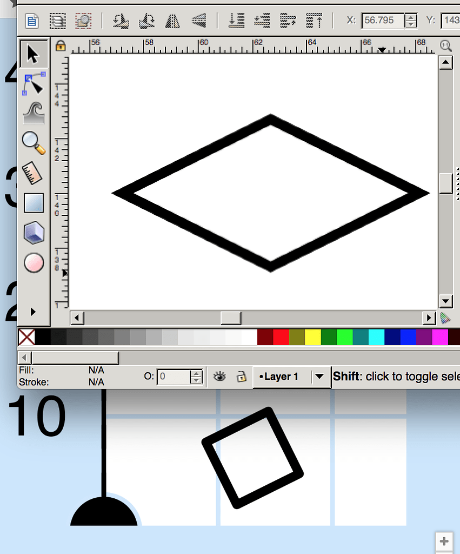The image size is (460, 554).
Task: Toggle the guide lock padlock at ruler corner
Action: (x=61, y=45)
